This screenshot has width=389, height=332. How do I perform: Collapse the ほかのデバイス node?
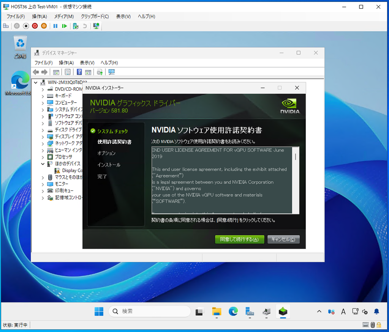(x=43, y=164)
